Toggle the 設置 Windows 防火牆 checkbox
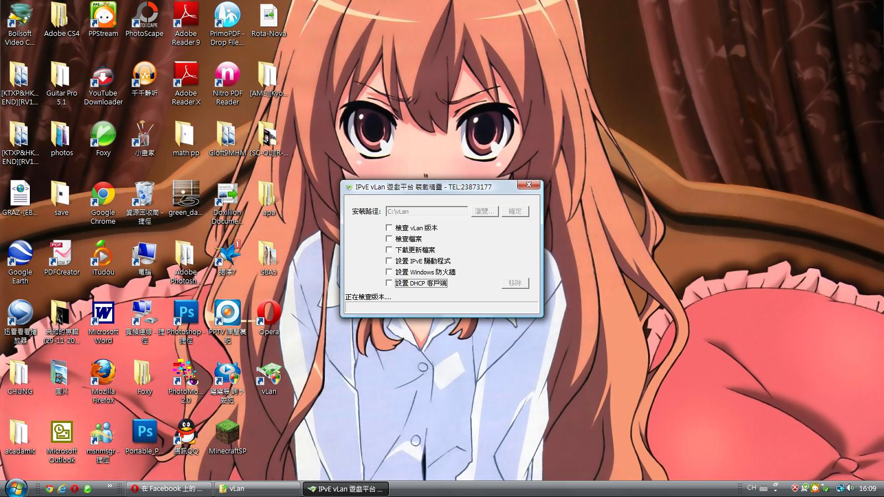 (389, 272)
